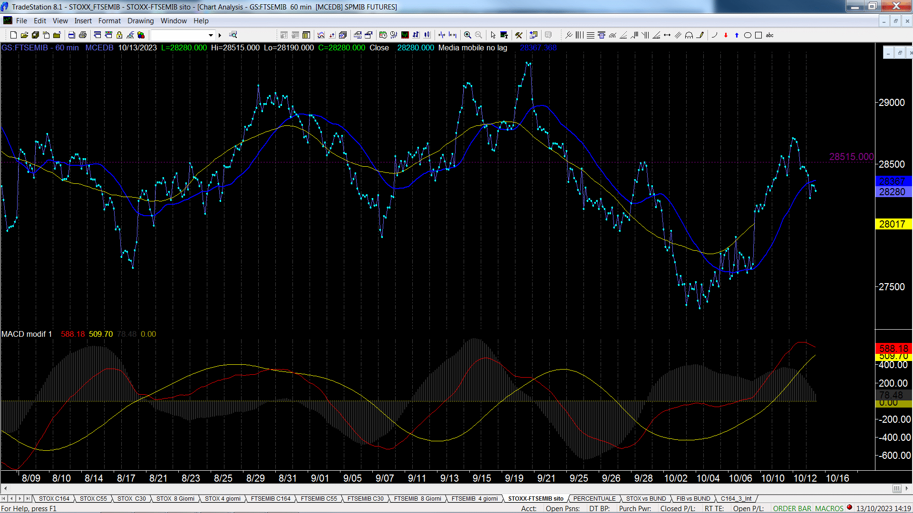Click the GS:FTSEMIB - 60 min chart label
Viewport: 913px width, 513px height.
click(x=40, y=47)
